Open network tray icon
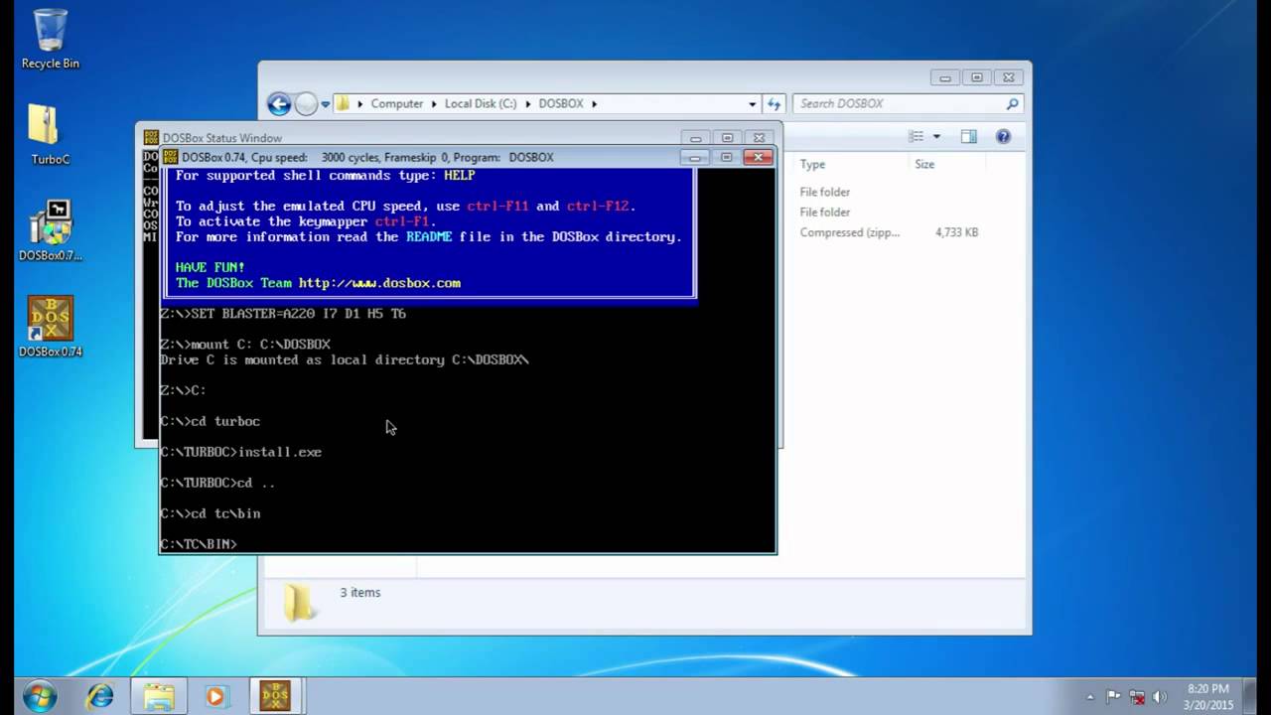This screenshot has width=1271, height=715. (x=1137, y=697)
